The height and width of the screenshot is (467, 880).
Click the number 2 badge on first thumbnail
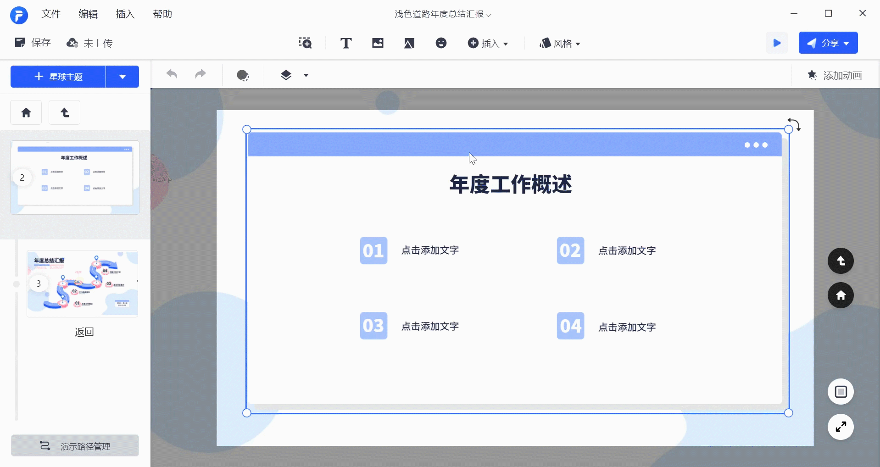(22, 178)
